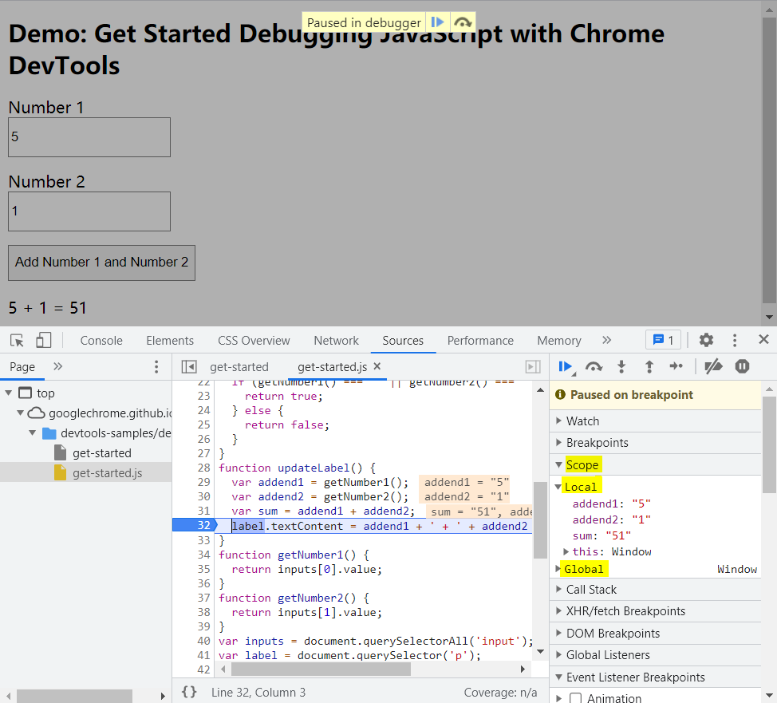Screen dimensions: 777x703
Task: Select get-started.js file icon in tree
Action: [x=60, y=473]
